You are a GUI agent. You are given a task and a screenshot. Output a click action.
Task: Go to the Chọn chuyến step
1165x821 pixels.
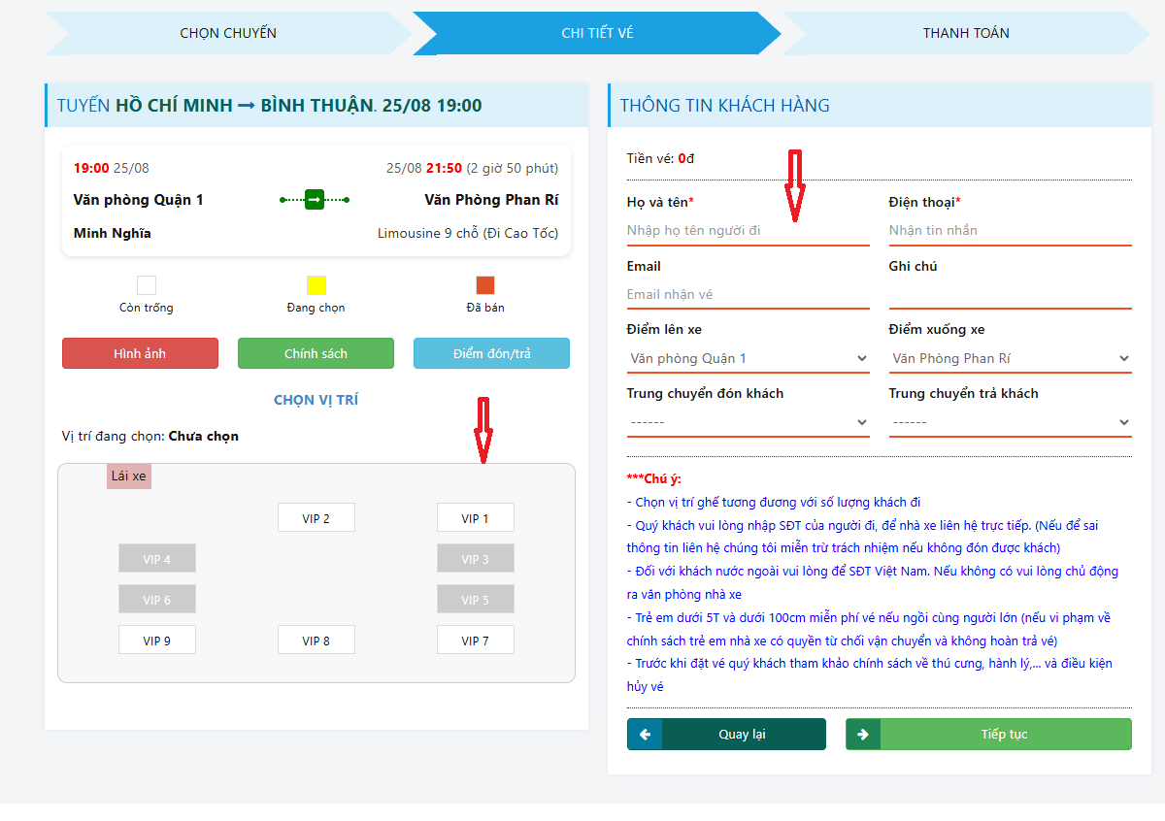[x=228, y=33]
